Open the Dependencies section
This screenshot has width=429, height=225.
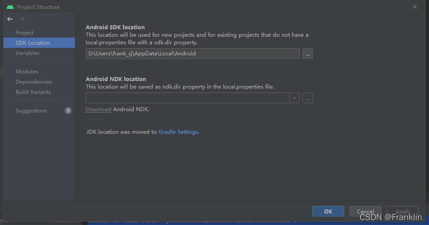(x=34, y=82)
